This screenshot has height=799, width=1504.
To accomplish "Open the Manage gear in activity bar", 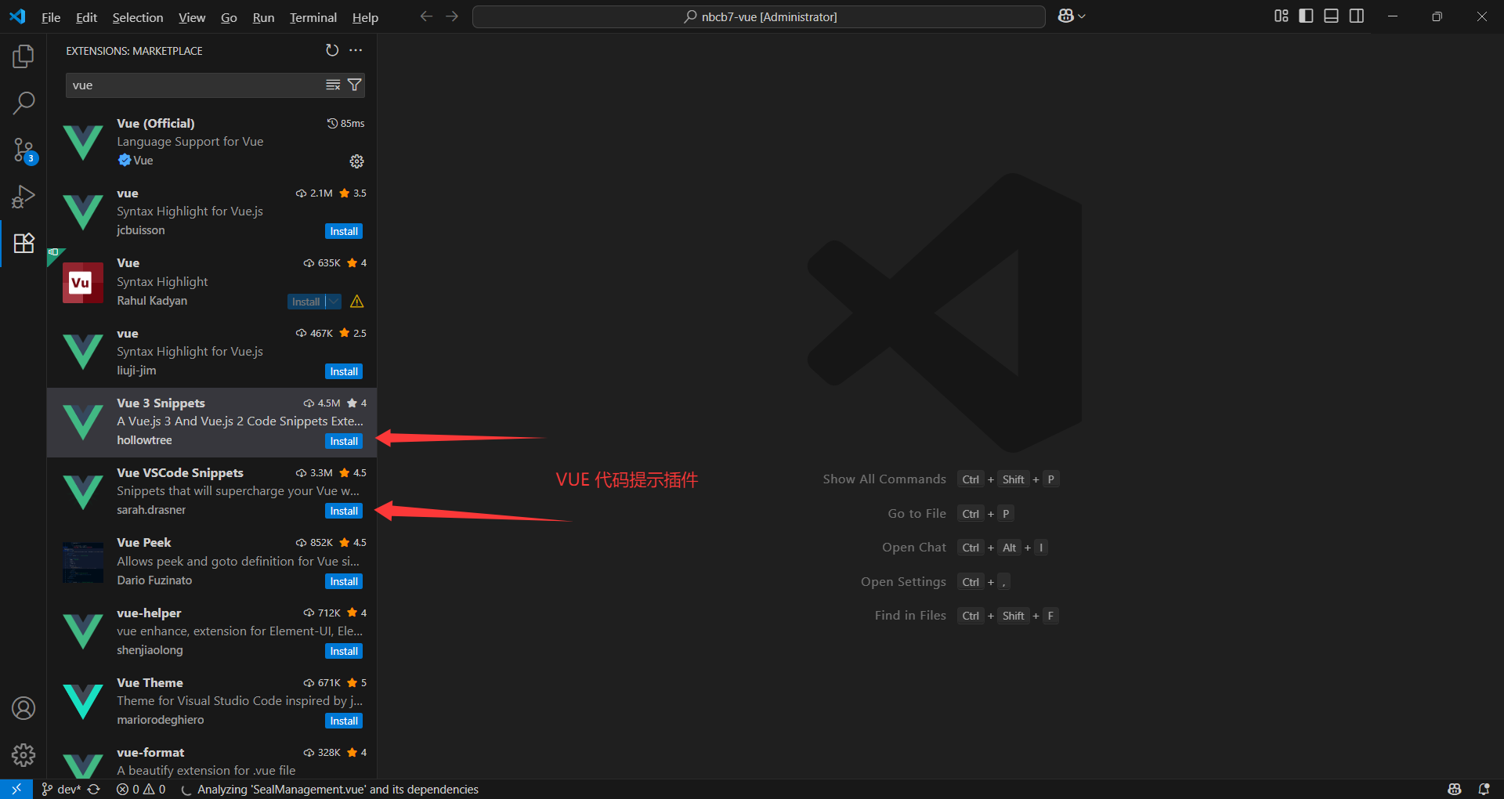I will pyautogui.click(x=23, y=754).
